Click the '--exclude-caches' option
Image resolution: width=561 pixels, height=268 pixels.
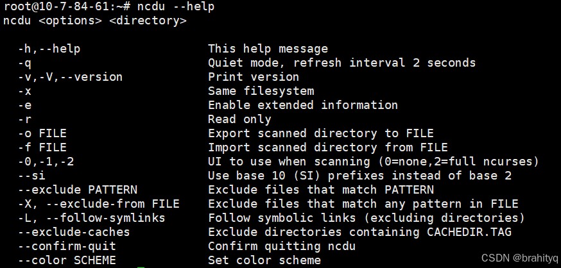coord(74,232)
